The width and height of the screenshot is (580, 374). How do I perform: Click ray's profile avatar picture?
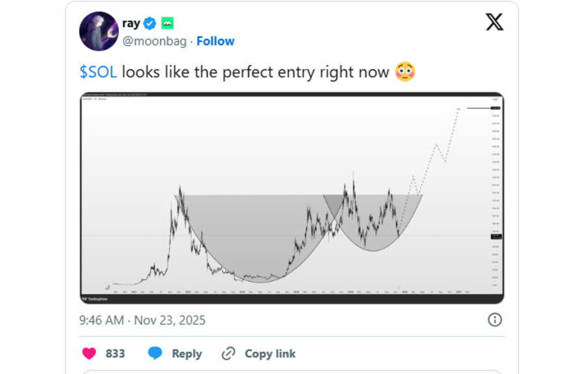[x=99, y=31]
